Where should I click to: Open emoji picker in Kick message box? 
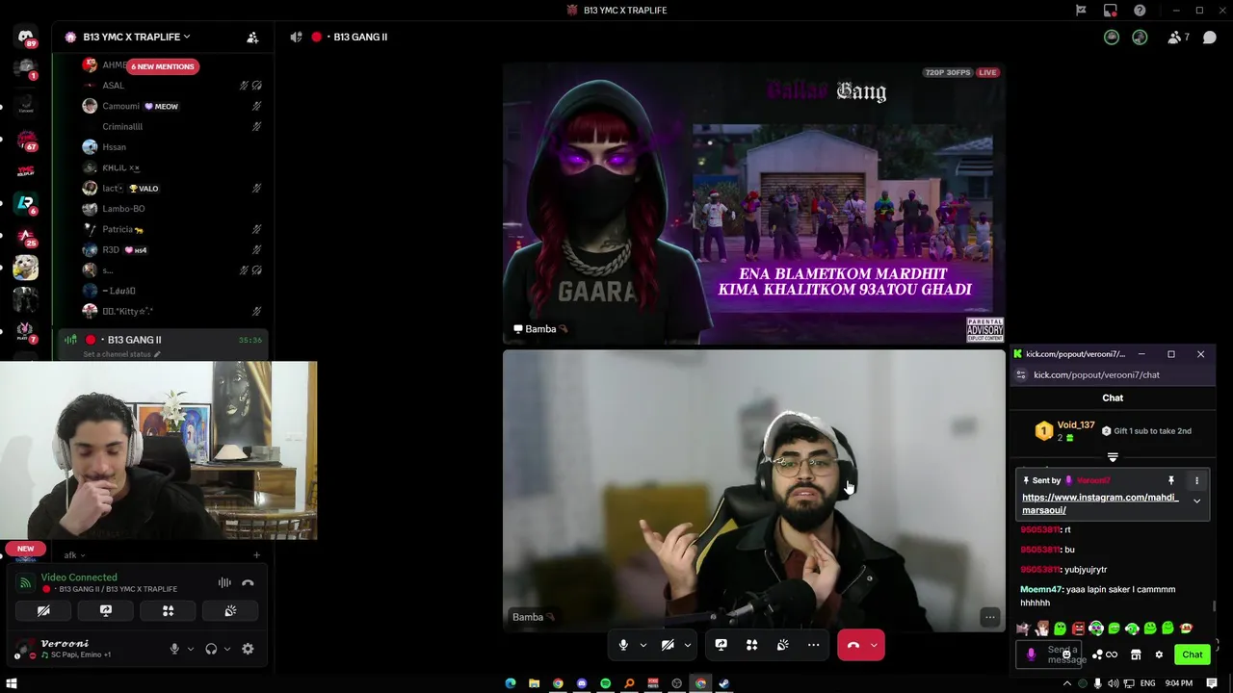[x=1066, y=654]
